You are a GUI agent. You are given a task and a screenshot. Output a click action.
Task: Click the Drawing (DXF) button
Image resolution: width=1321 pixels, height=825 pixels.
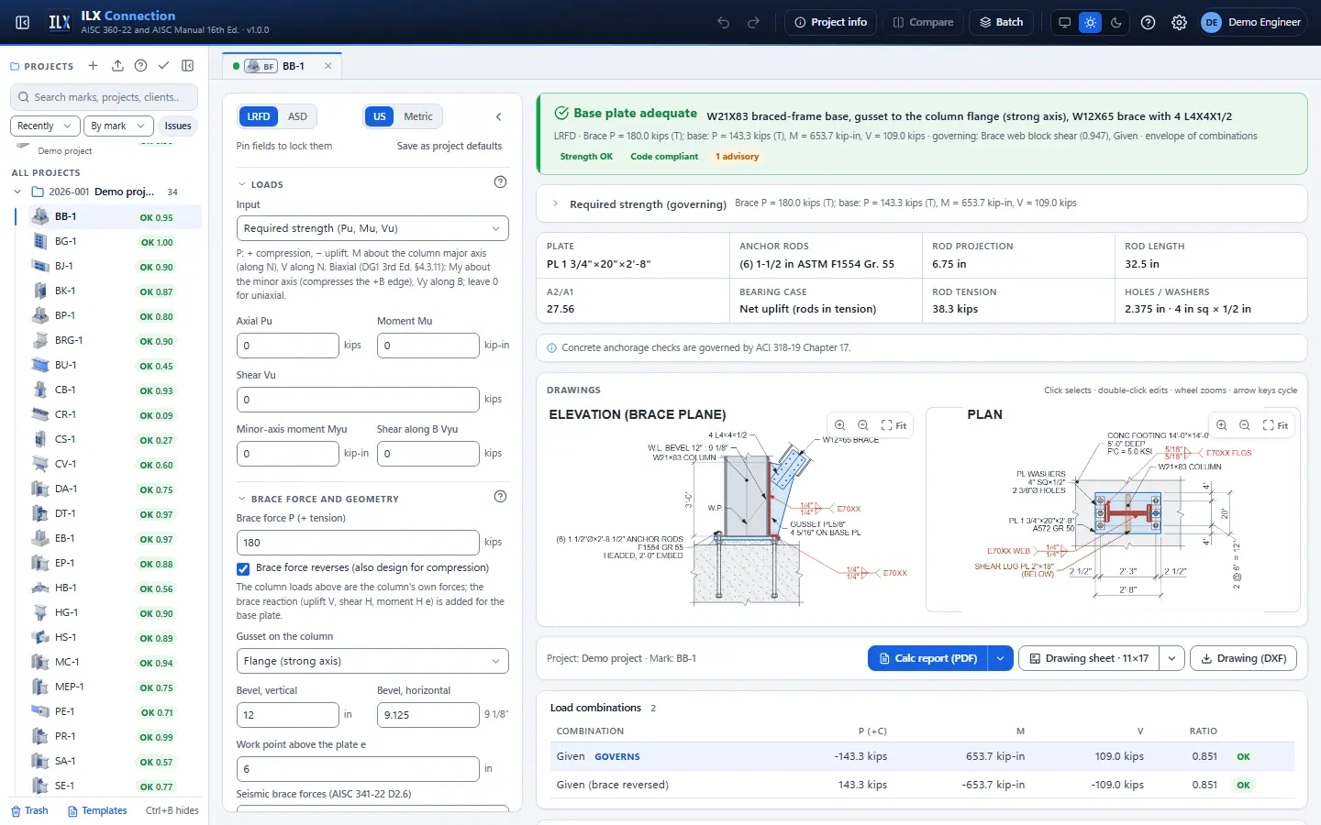tap(1243, 658)
